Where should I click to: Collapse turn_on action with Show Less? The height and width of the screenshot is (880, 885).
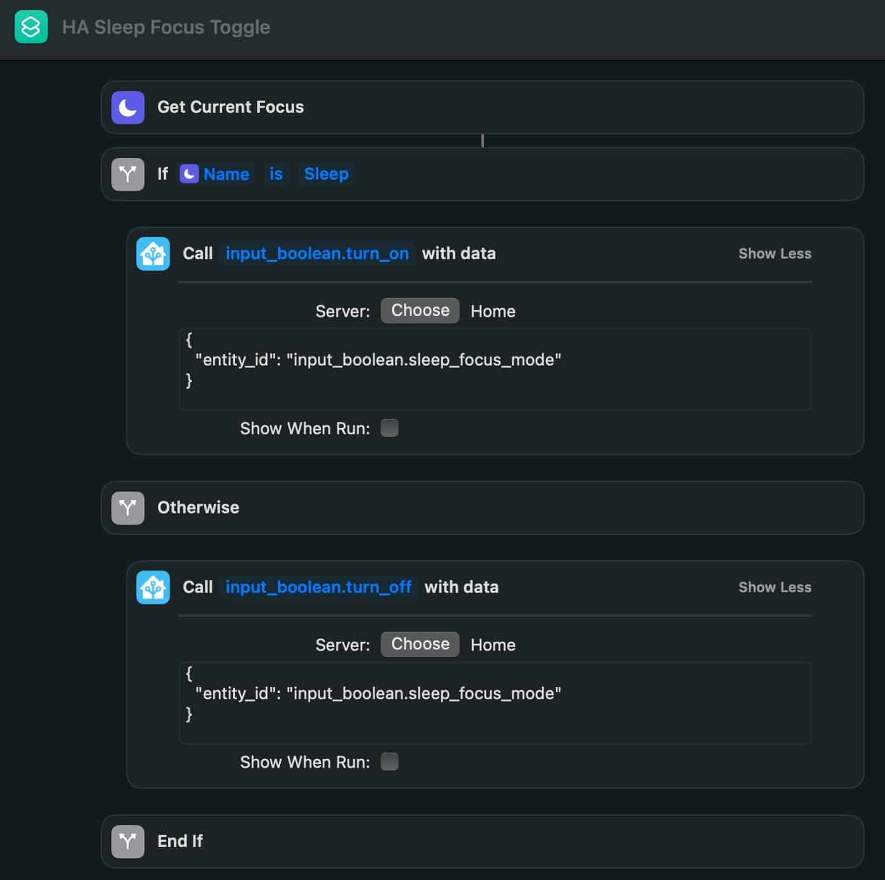pyautogui.click(x=775, y=253)
